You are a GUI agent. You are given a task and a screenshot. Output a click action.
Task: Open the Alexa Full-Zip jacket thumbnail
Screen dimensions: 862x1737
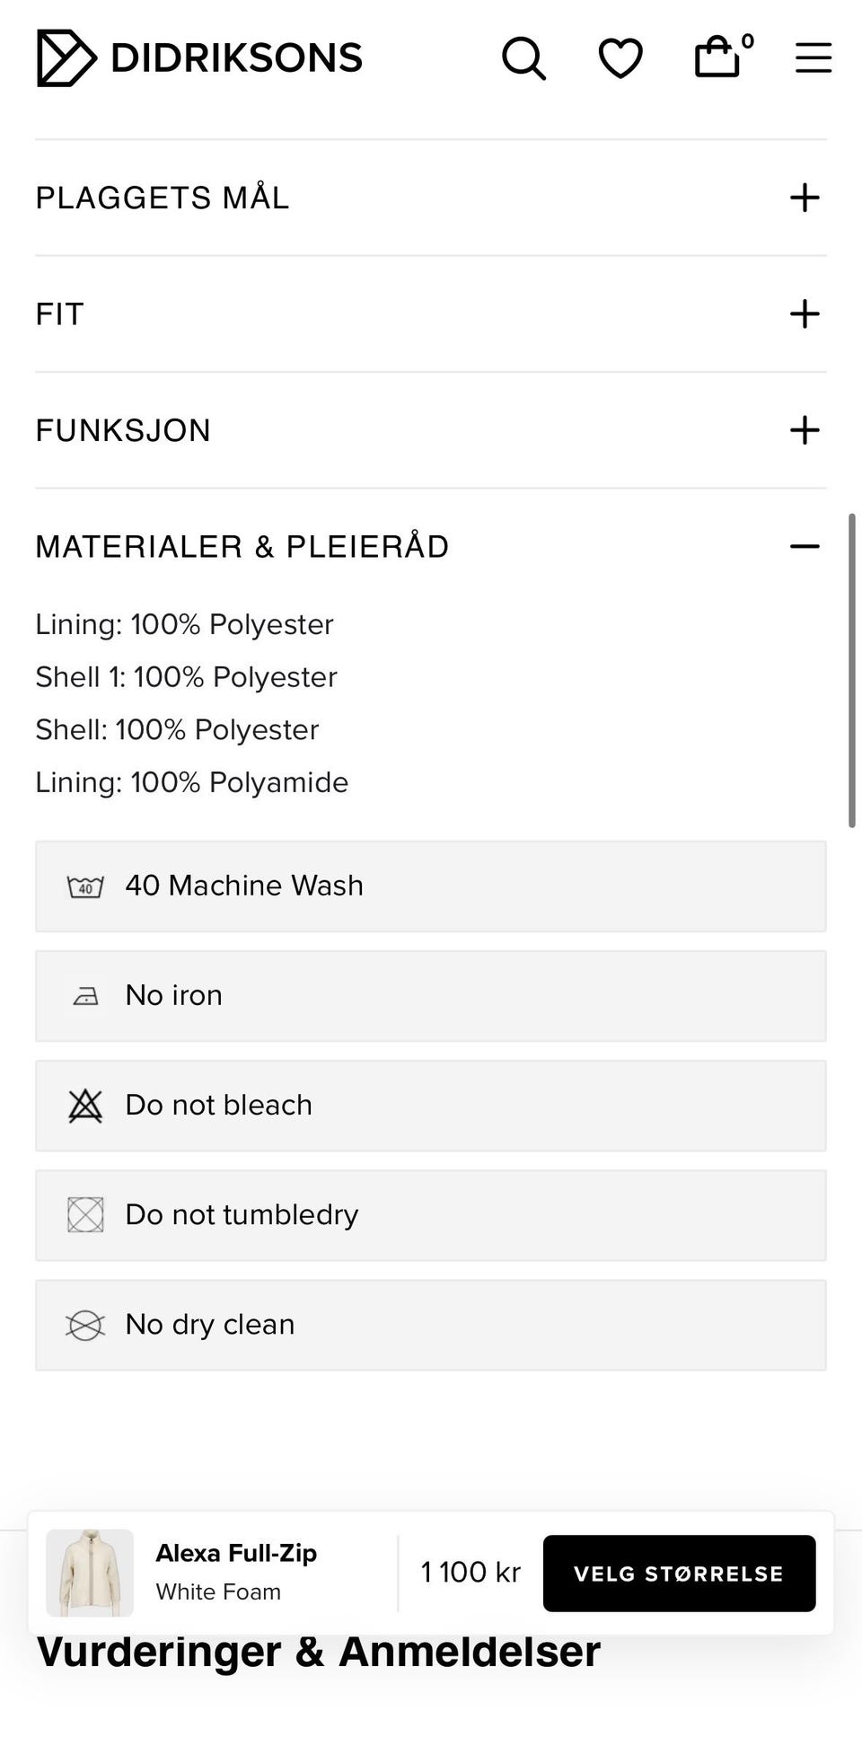90,1573
